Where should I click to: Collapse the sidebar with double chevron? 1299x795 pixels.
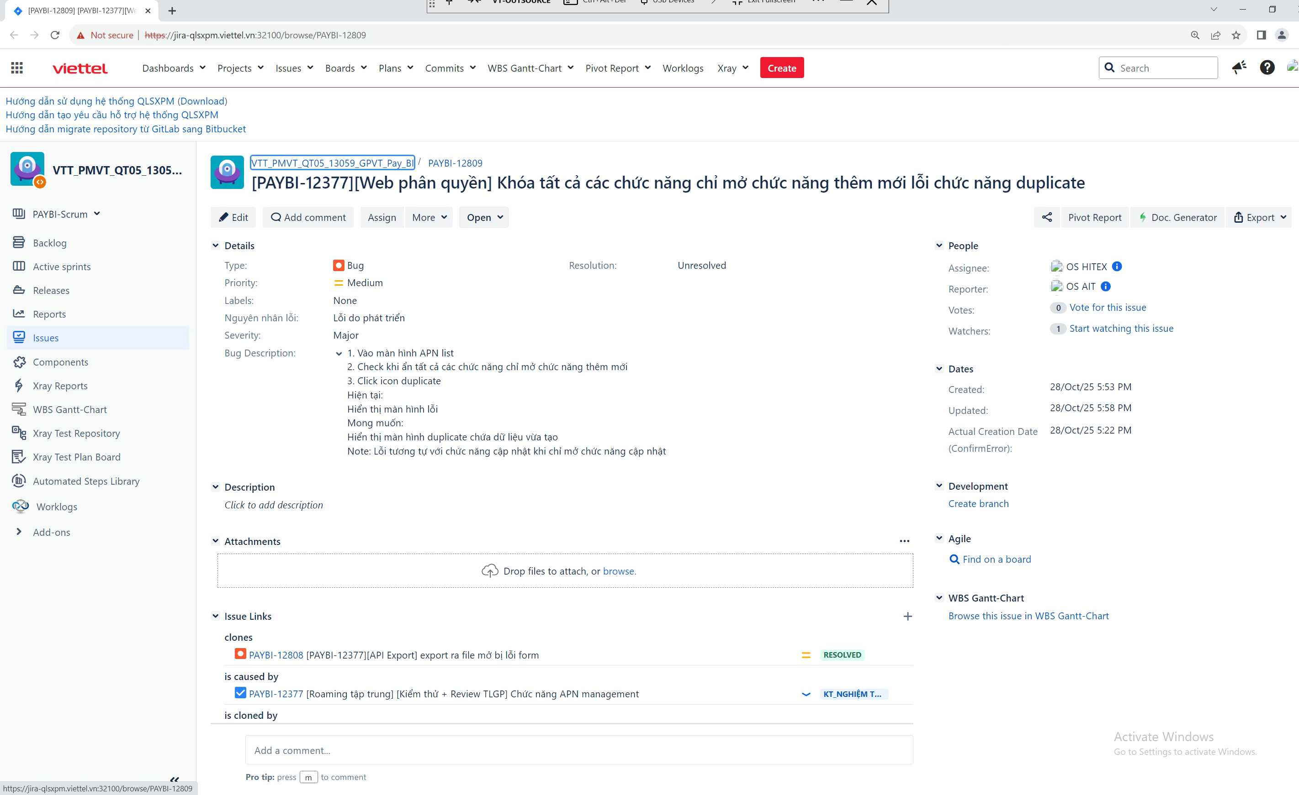[x=175, y=779]
